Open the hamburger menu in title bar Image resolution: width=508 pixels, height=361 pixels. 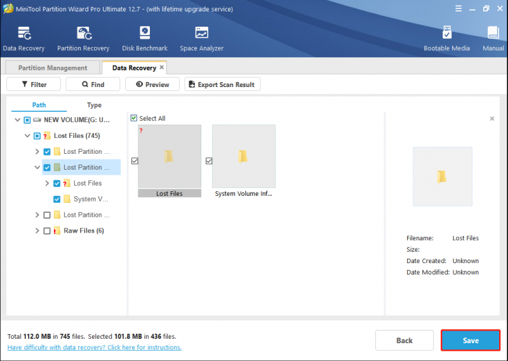[x=458, y=9]
